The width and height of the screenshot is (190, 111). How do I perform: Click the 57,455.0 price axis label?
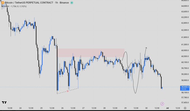[185, 103]
